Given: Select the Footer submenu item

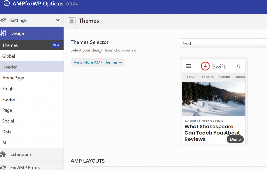Looking at the screenshot, I should [x=32, y=99].
